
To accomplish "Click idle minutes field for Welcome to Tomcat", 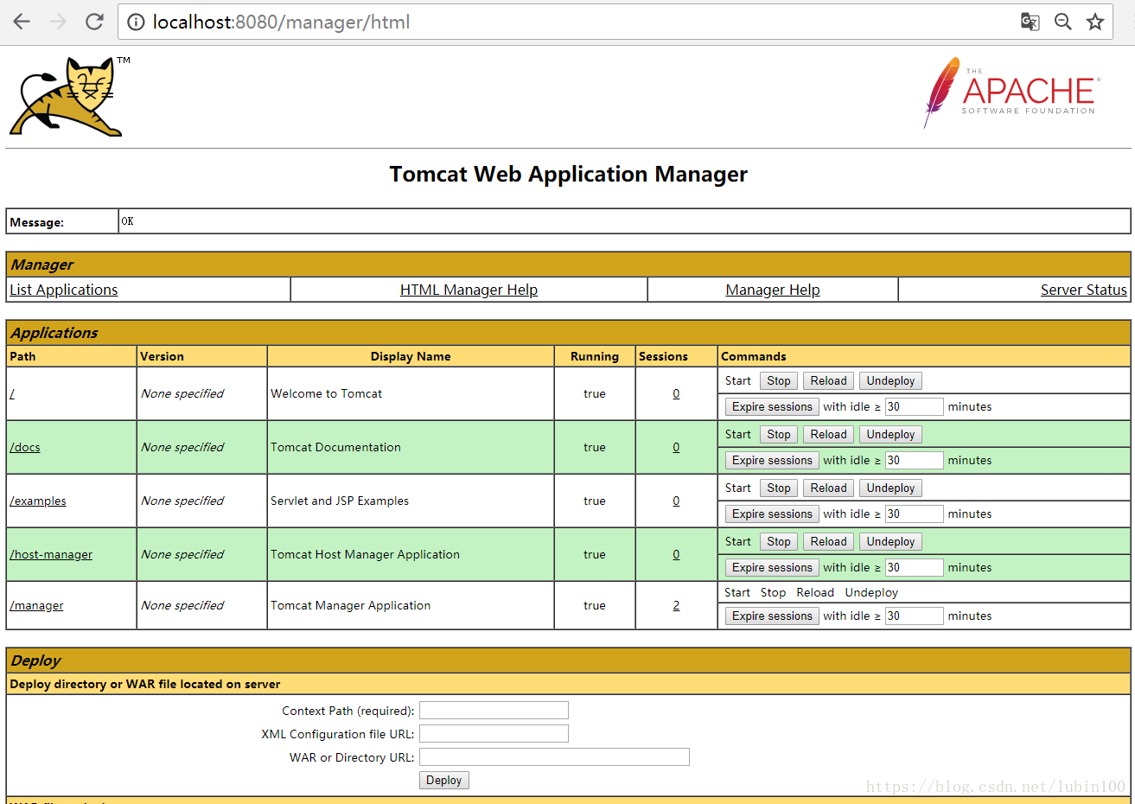I will coord(914,406).
